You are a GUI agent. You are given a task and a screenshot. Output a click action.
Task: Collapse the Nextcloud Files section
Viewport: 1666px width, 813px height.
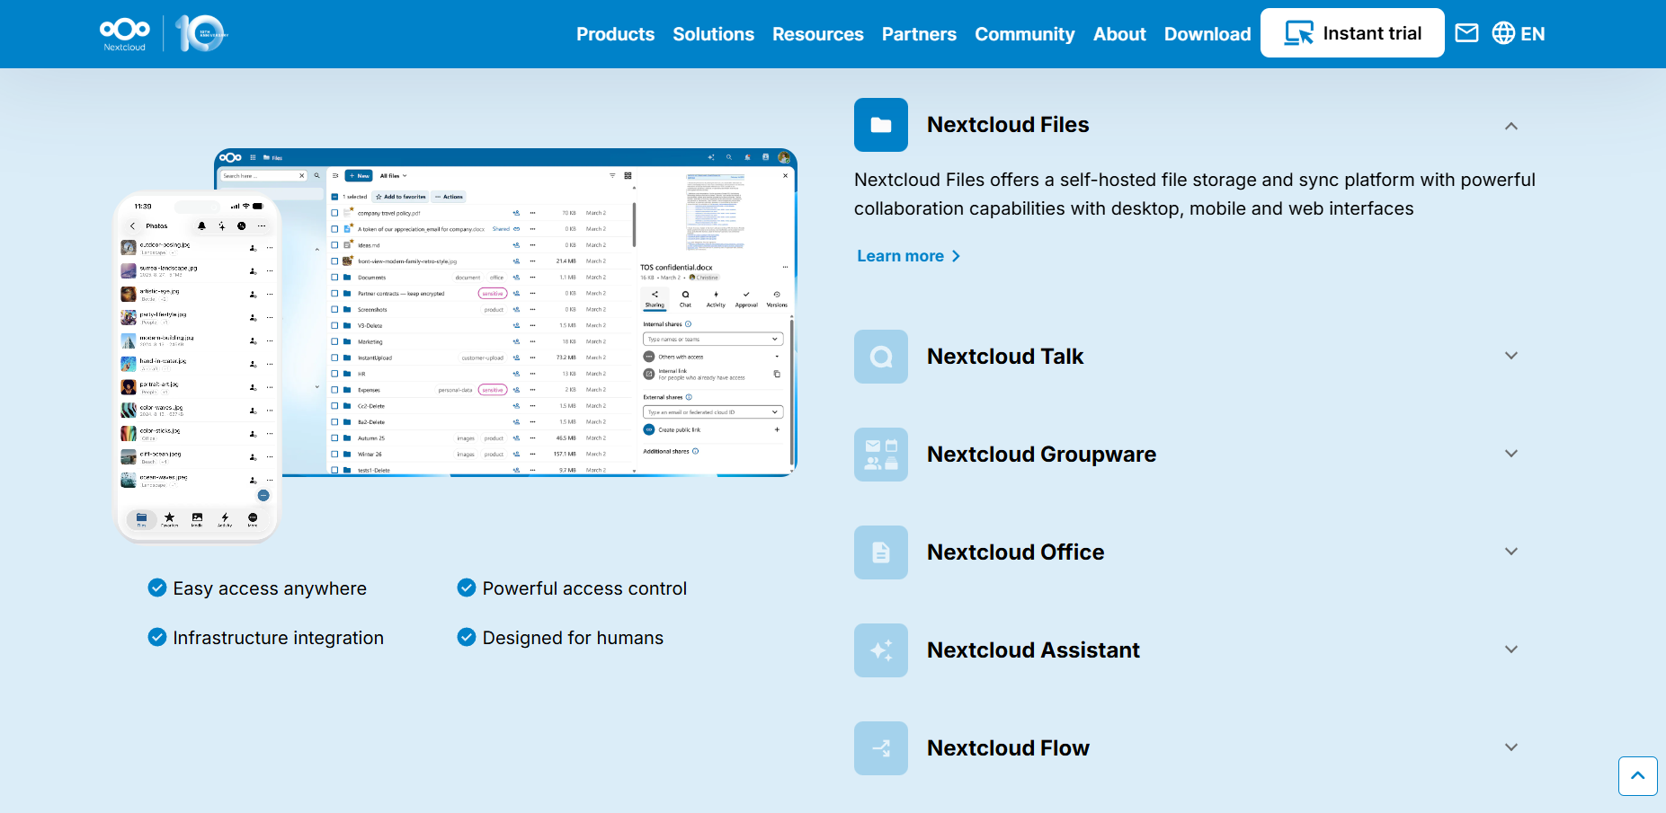point(1511,126)
